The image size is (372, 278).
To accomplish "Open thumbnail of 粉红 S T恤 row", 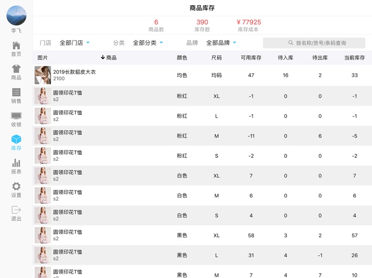I will [x=43, y=156].
